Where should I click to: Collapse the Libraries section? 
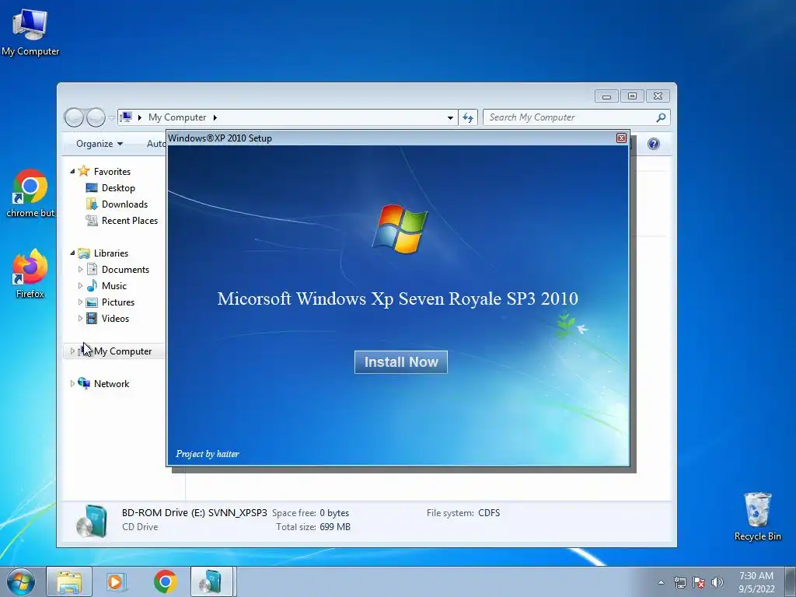[72, 253]
